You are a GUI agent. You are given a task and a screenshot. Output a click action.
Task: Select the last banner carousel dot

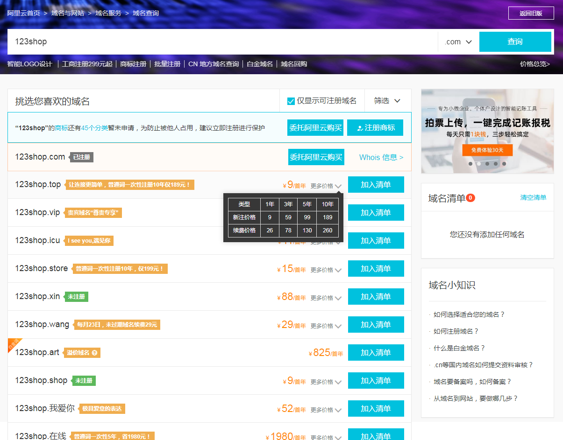click(504, 164)
